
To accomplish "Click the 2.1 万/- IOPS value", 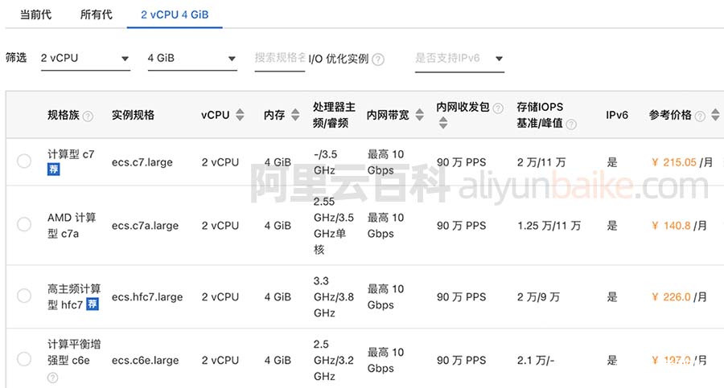I will point(536,361).
